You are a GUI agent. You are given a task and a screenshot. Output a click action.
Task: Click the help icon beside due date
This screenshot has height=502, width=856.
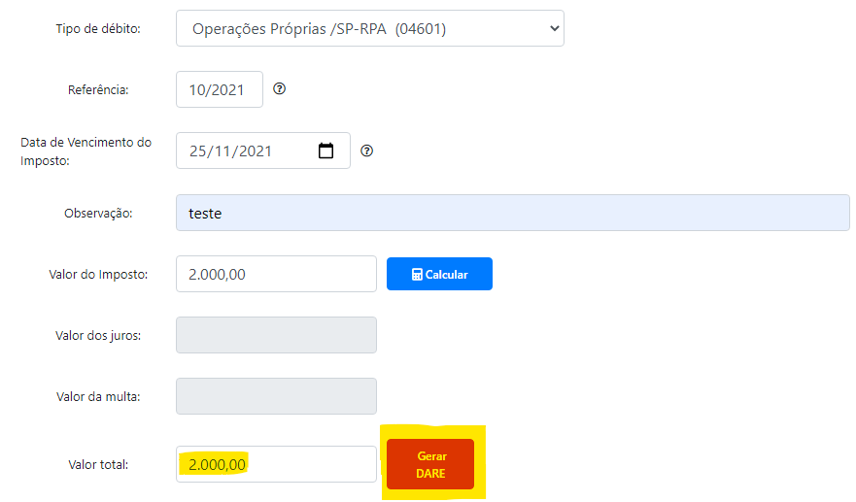(366, 151)
